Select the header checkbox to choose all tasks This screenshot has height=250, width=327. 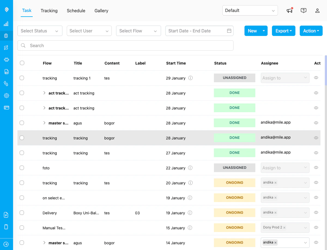pos(22,63)
